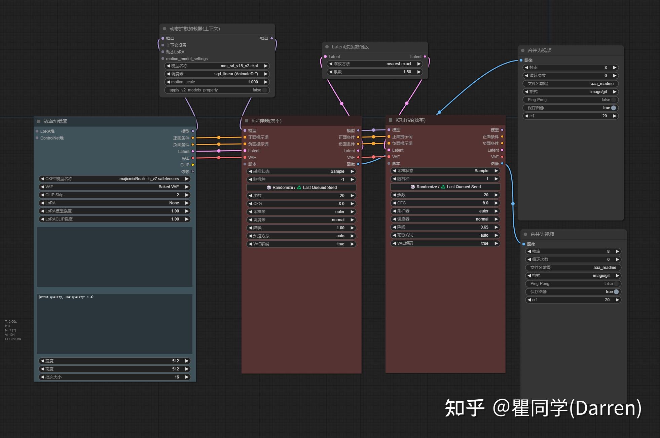Click 图像 output port of second K采样器
The height and width of the screenshot is (438, 660).
click(x=502, y=164)
